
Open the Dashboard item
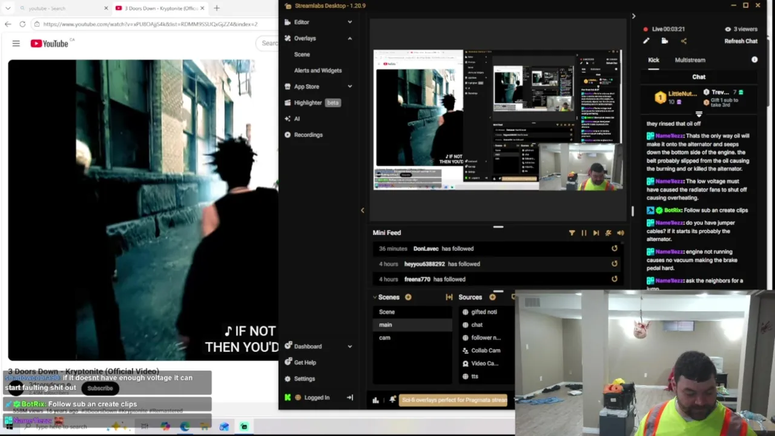308,346
